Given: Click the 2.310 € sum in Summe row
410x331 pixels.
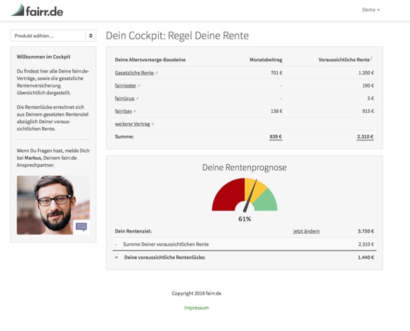Looking at the screenshot, I should tap(365, 136).
